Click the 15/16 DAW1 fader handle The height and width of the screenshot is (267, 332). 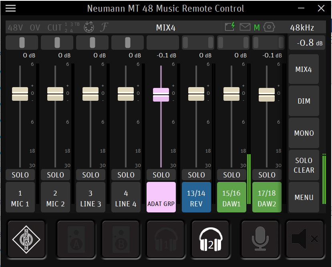(x=231, y=94)
